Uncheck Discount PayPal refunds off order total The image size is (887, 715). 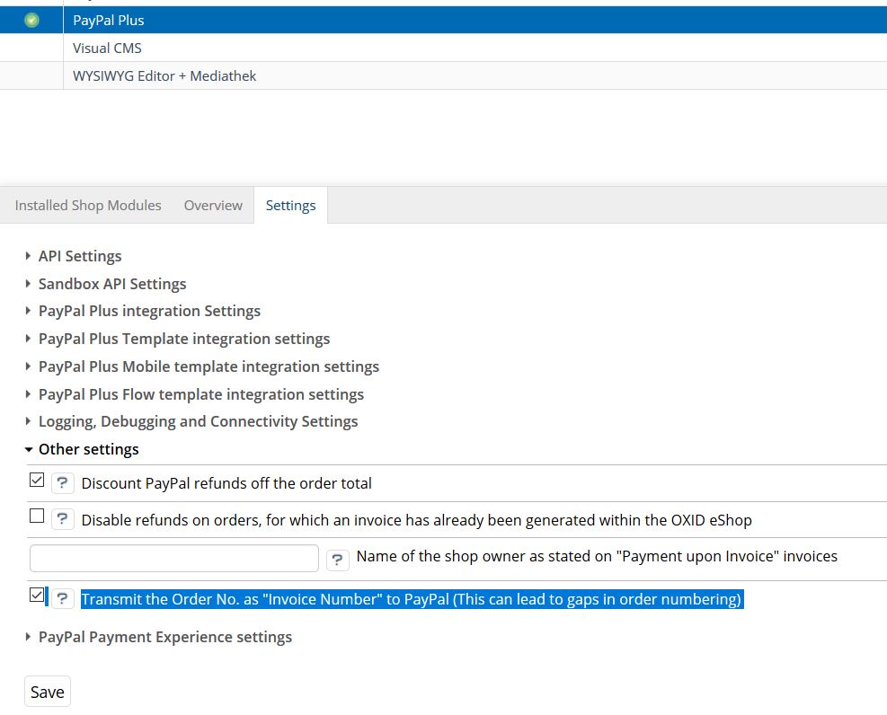click(37, 481)
